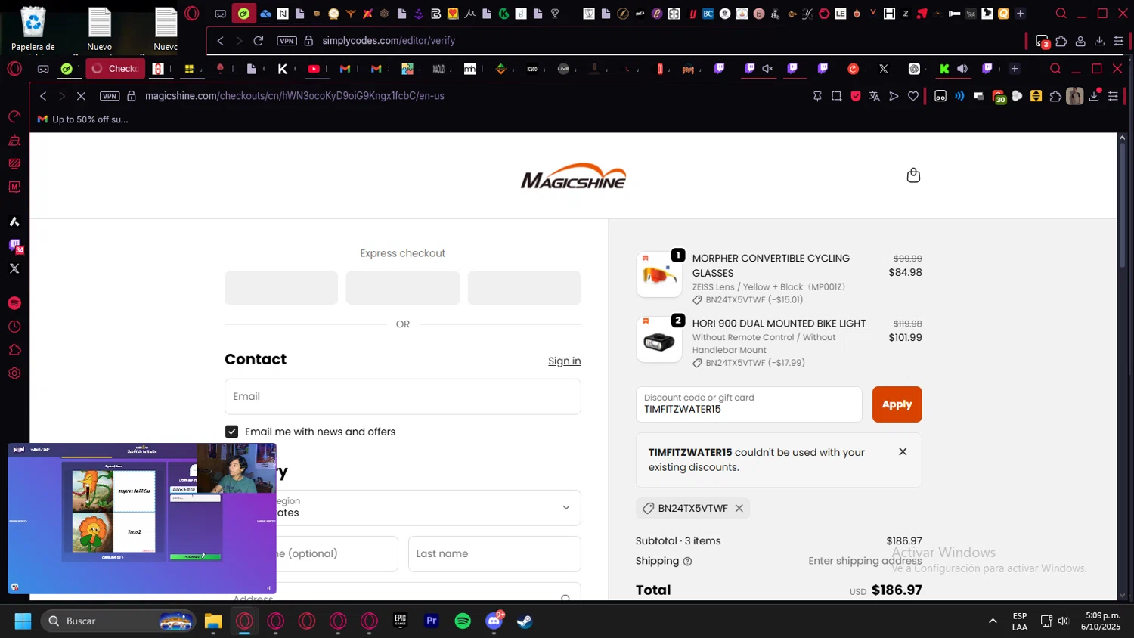1134x638 pixels.
Task: Open the GX Control speedometer sidebar icon
Action: pyautogui.click(x=14, y=117)
